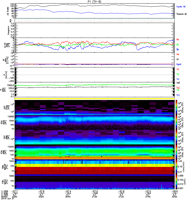The image size is (189, 202).
Task: Click the SST electron spectrogram color bar
Action: pos(176,137)
